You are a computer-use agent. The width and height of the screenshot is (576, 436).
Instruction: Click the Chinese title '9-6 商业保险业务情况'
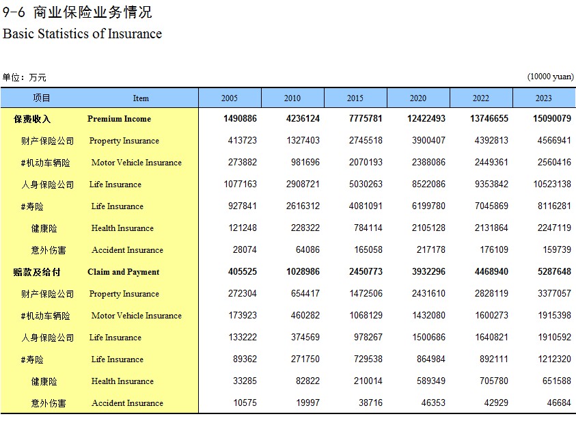point(77,12)
